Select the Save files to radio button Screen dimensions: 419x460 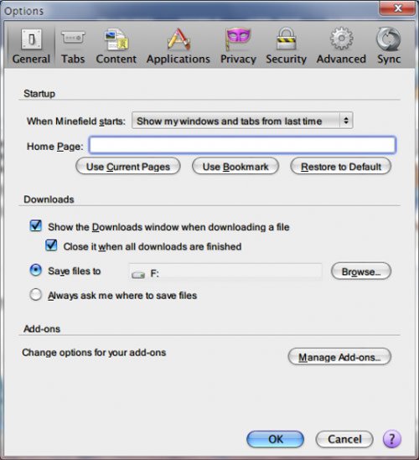pyautogui.click(x=36, y=270)
